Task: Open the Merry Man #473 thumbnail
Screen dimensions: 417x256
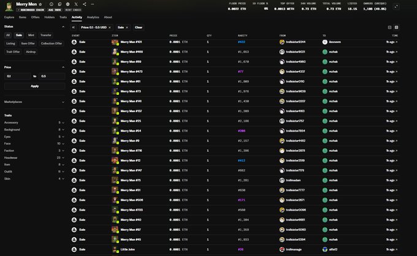Action: pyautogui.click(x=115, y=72)
